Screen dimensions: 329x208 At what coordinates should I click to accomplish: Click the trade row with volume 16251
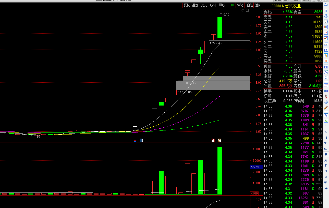coord(293,198)
